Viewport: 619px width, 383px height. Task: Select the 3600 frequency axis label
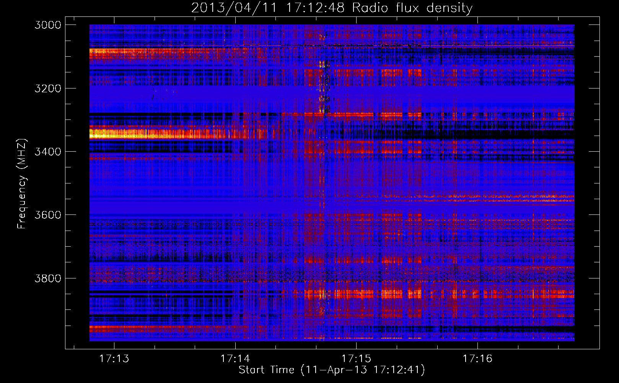tap(48, 215)
